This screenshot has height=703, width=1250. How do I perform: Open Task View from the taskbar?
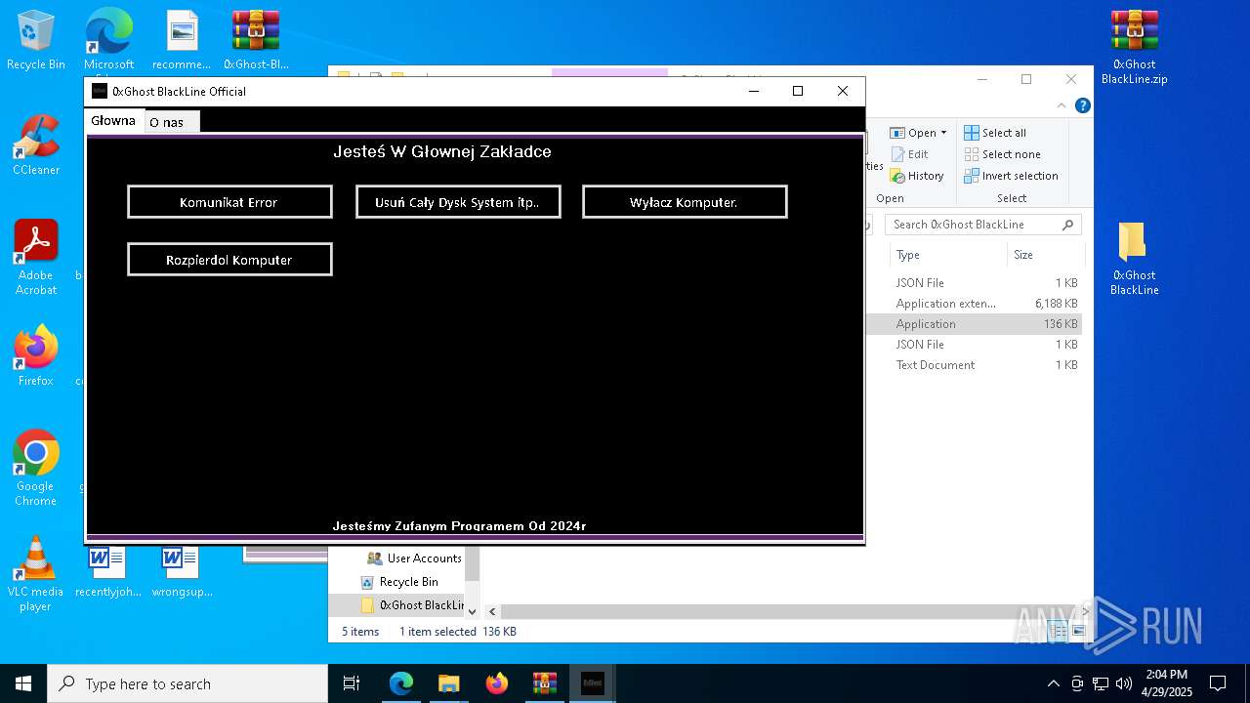coord(352,683)
